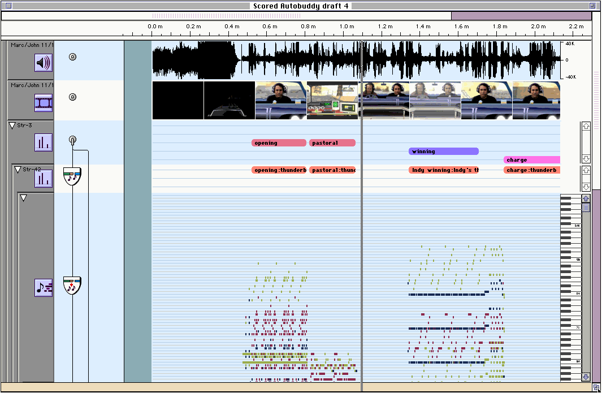This screenshot has width=602, height=393.
Task: Select the pink 'opening' segment
Action: pos(279,143)
